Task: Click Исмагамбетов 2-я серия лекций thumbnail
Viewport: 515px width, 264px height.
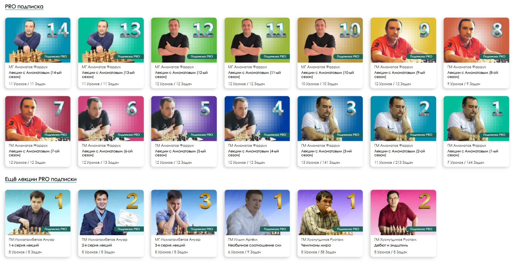Action: pos(111,213)
